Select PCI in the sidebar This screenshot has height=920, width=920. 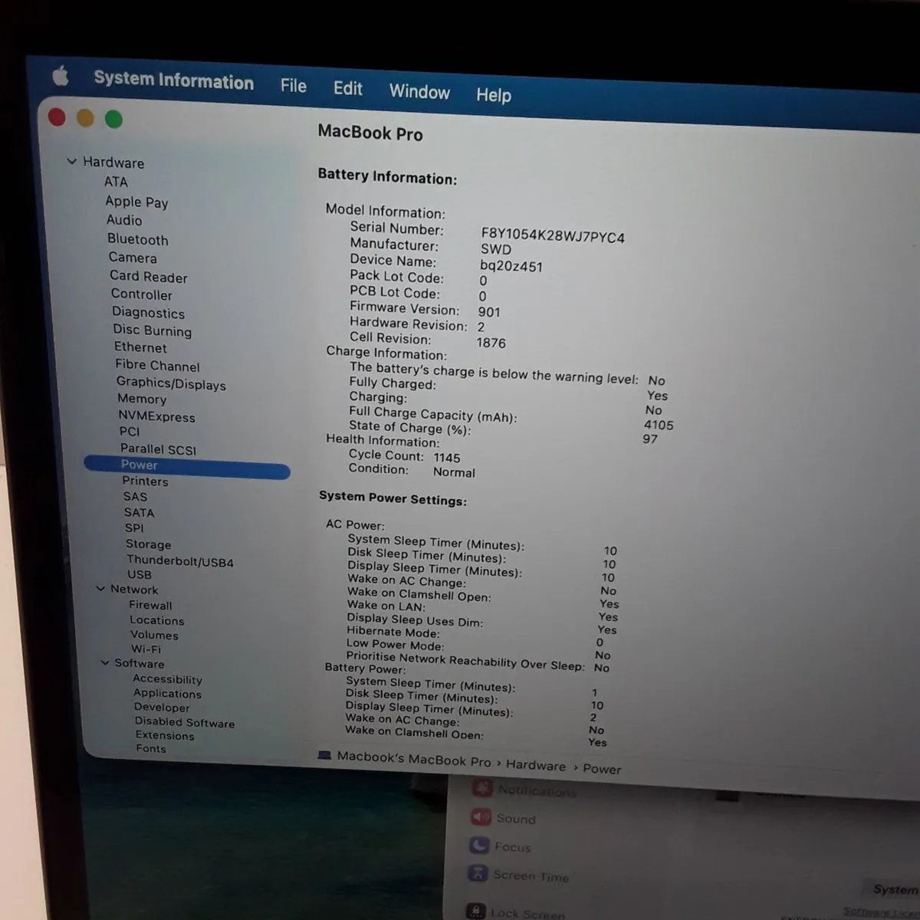point(130,432)
